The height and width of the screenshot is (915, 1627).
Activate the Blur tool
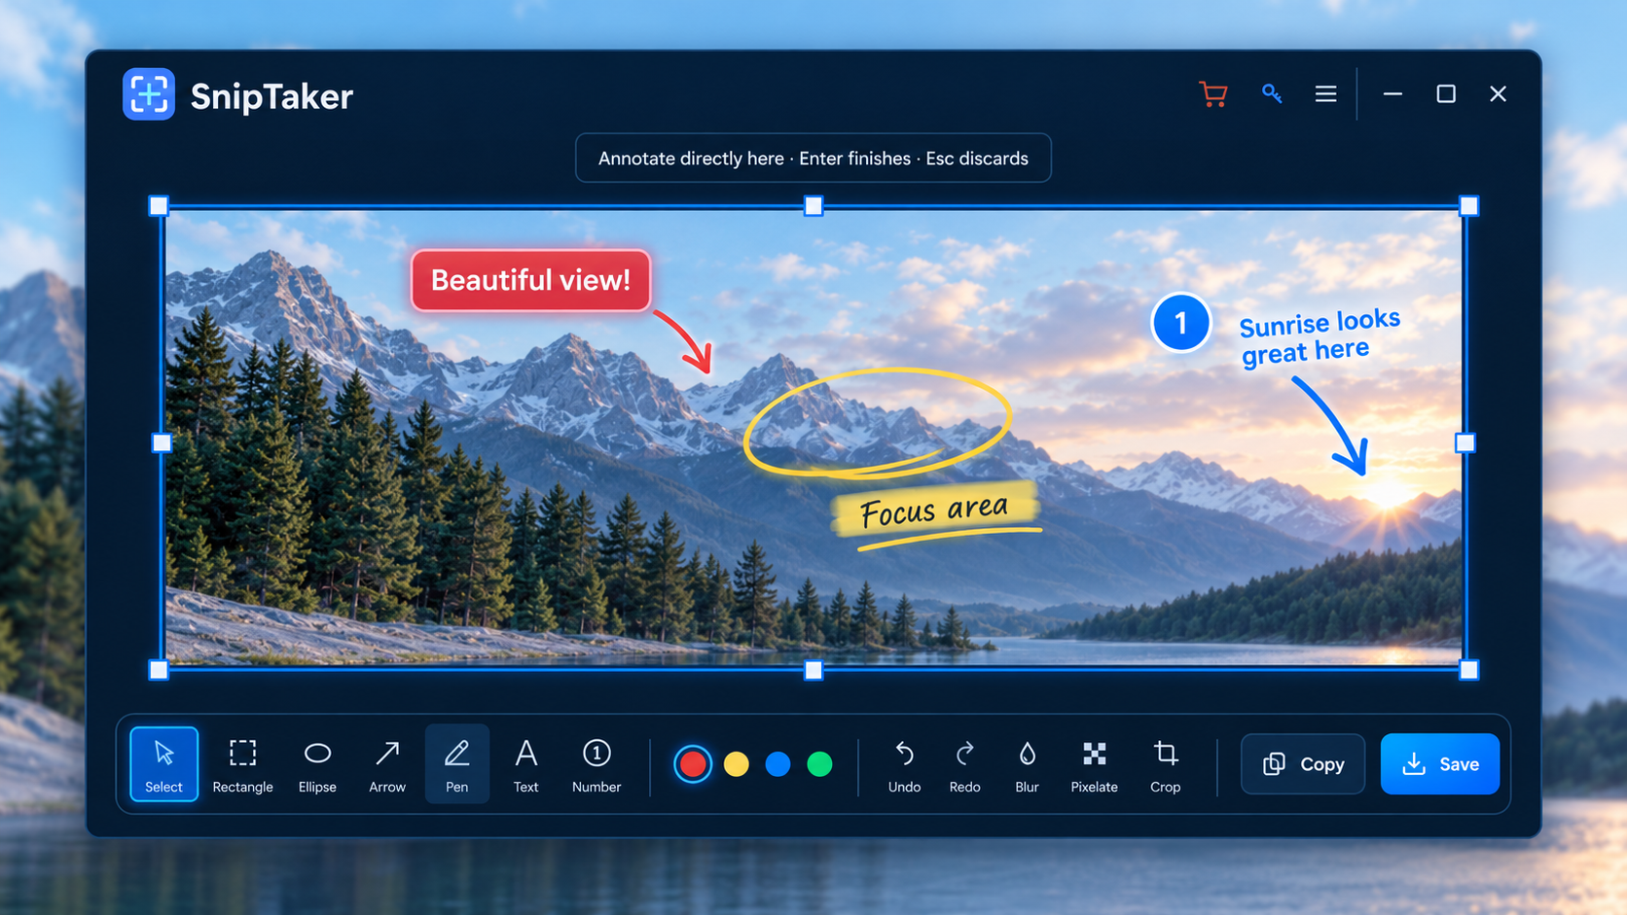point(1027,764)
